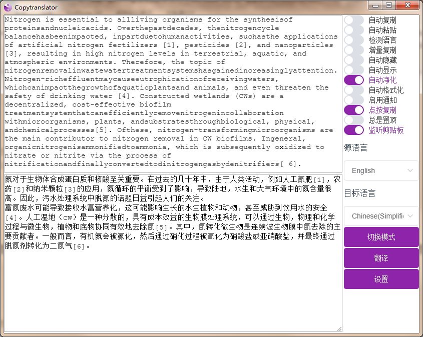Enable the 自动粘贴 switch
The image size is (423, 337).
click(x=353, y=30)
